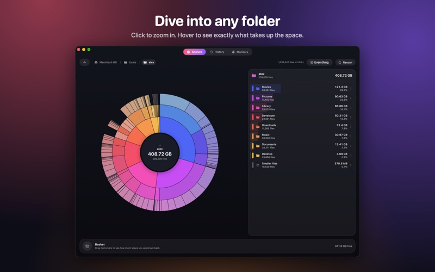This screenshot has width=435, height=272.
Task: Expand the Downloads row chevron
Action: click(x=351, y=127)
